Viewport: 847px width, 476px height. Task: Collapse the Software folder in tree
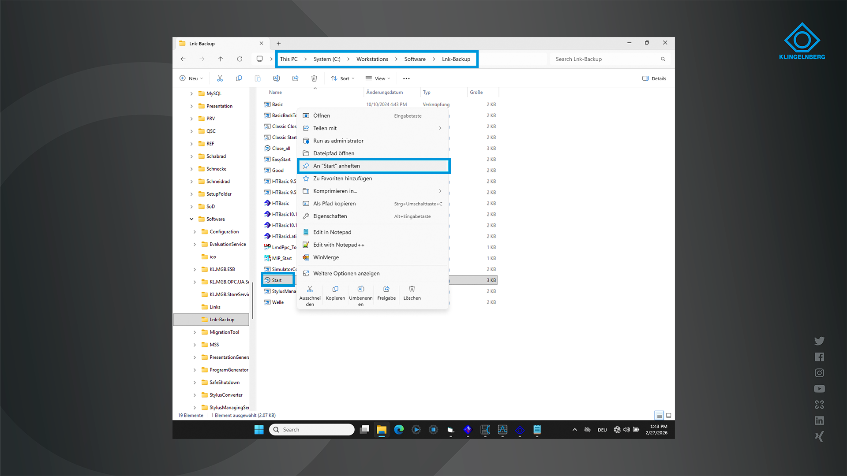tap(191, 219)
